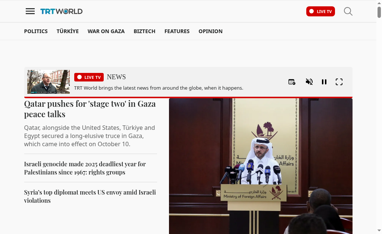
Task: Enter fullscreen for live TV
Action: (339, 82)
